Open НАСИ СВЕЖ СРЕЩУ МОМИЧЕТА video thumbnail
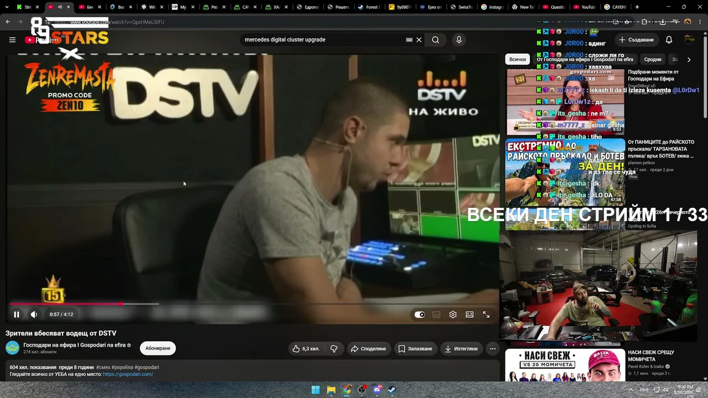 565,365
